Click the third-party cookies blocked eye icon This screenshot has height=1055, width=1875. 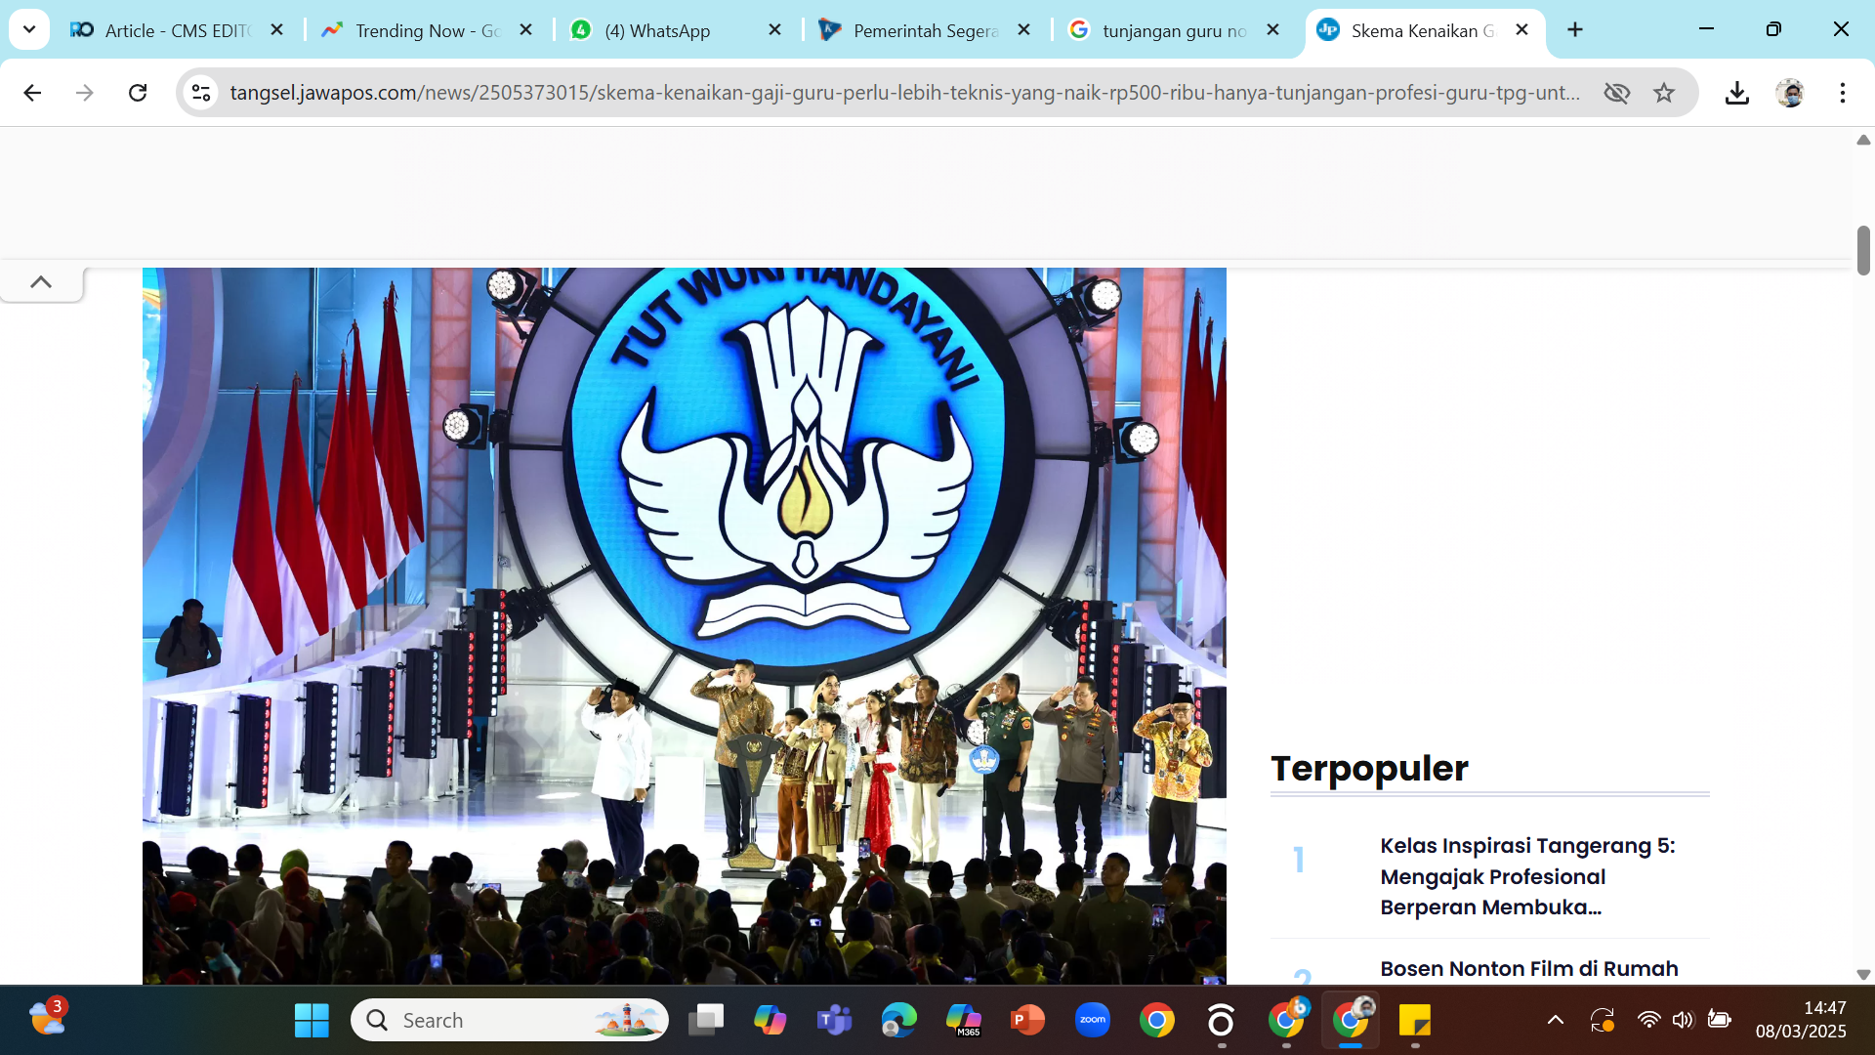1617,93
